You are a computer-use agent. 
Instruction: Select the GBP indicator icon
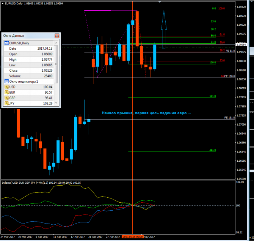tap(6, 98)
